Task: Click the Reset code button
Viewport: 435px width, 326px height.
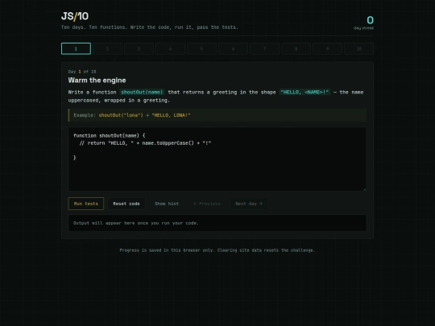Action: coord(126,204)
